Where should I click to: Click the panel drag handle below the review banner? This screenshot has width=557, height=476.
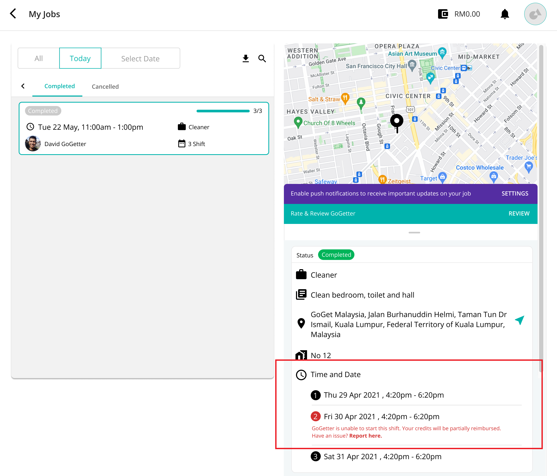coord(414,233)
